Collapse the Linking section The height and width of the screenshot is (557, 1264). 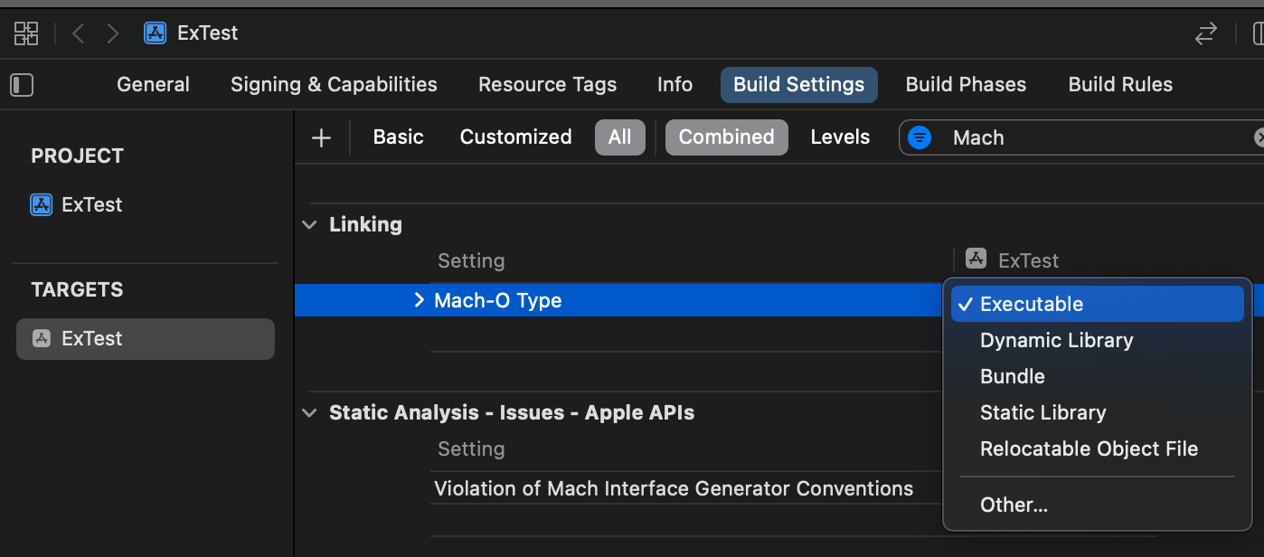pos(310,224)
